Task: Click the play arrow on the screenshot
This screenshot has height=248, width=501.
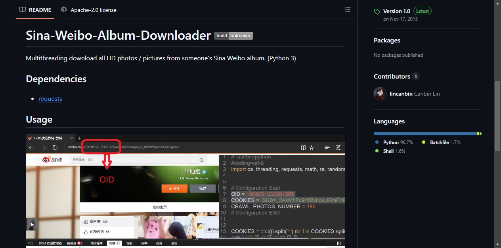Action: coord(32,224)
